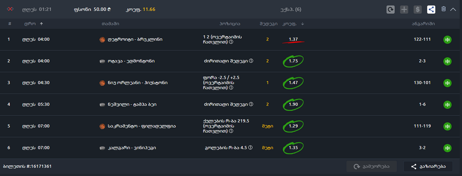The image size is (462, 176).
Task: Click the white share icon in header
Action: coord(431,9)
